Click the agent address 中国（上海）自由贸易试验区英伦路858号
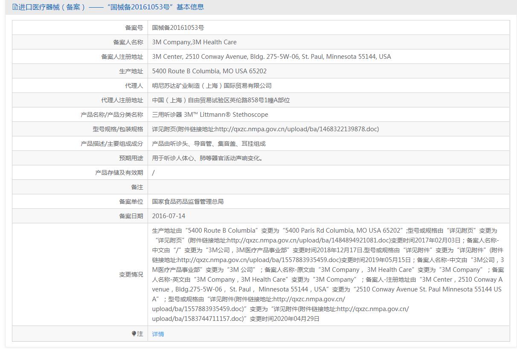Screen dimensions: 517x349 [x=221, y=100]
